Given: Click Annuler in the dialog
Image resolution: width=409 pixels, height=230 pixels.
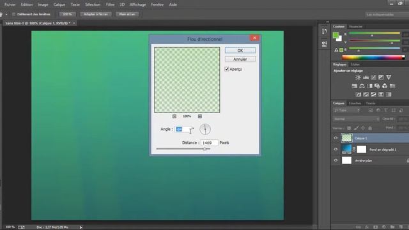Looking at the screenshot, I should 240,59.
